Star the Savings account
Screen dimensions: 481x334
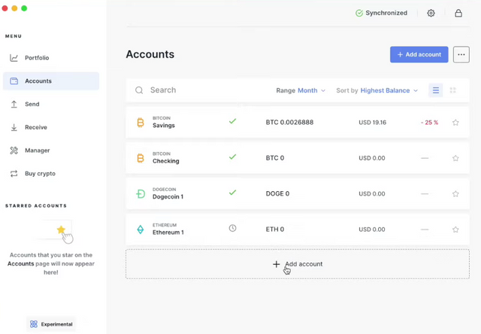455,123
